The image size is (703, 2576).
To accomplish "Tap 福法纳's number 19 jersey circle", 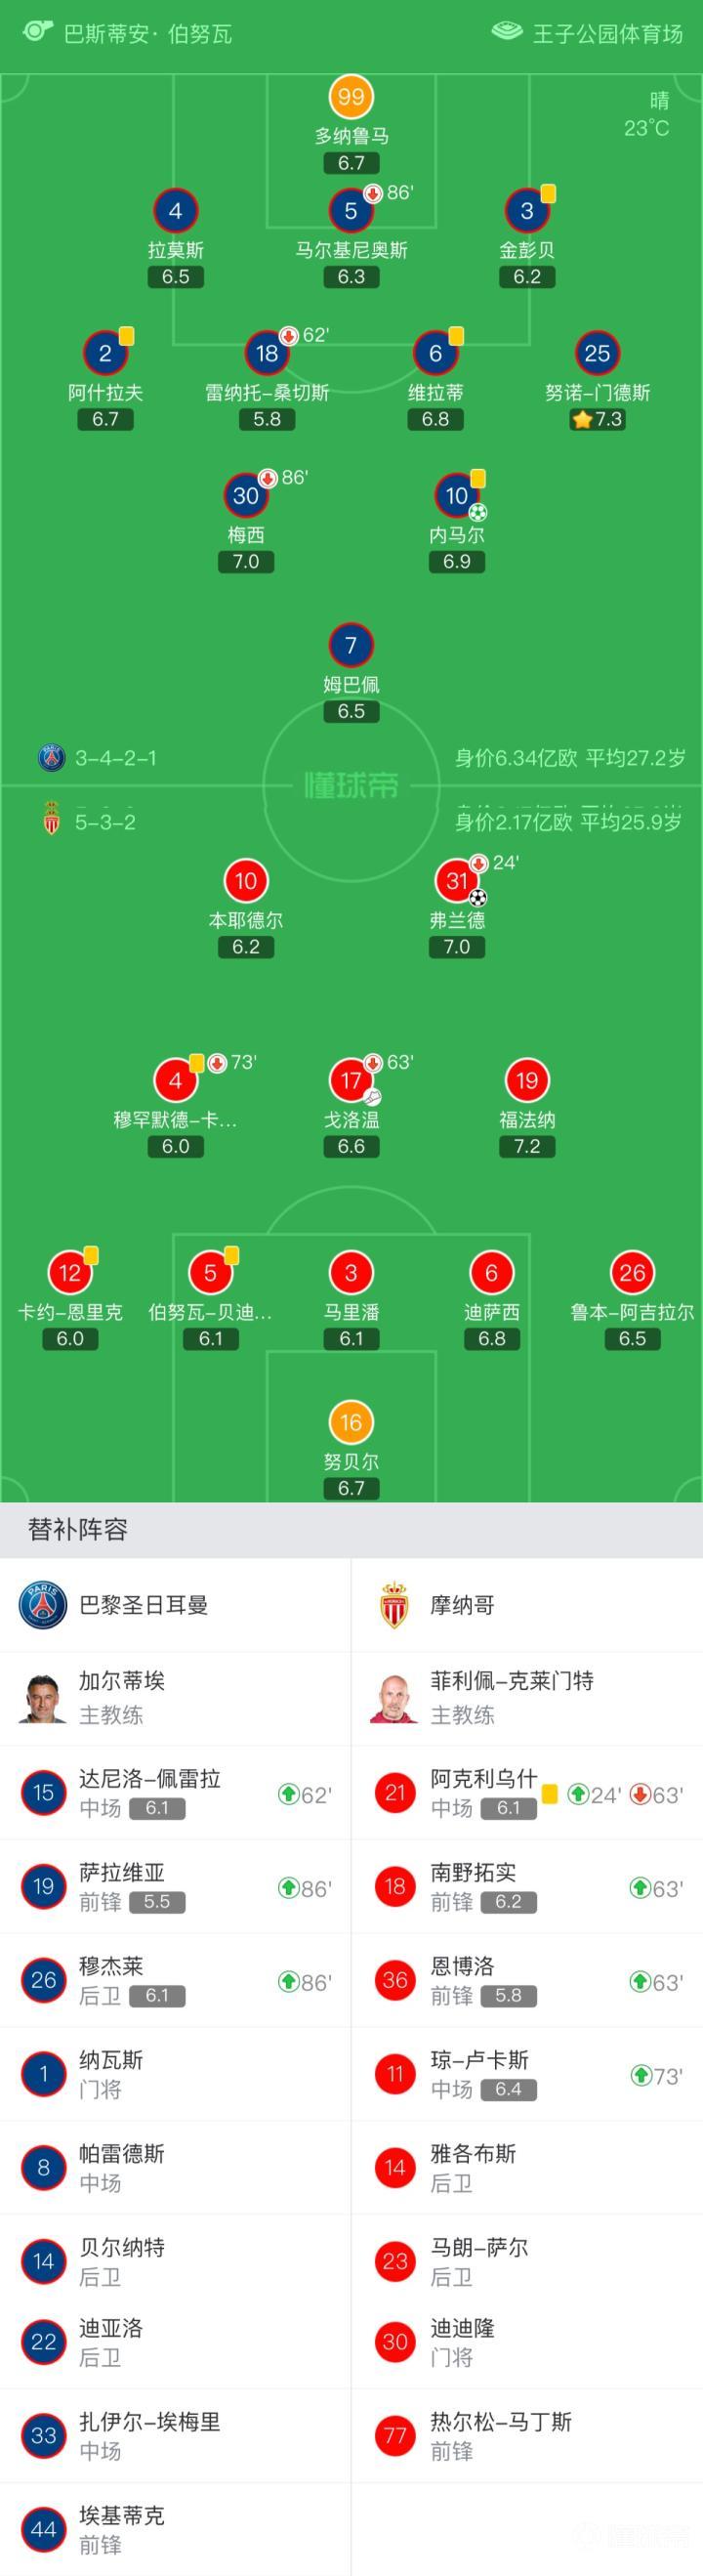I will 527,1080.
